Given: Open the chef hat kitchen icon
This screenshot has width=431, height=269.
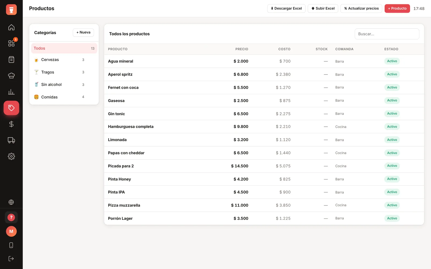Looking at the screenshot, I should click(x=11, y=76).
